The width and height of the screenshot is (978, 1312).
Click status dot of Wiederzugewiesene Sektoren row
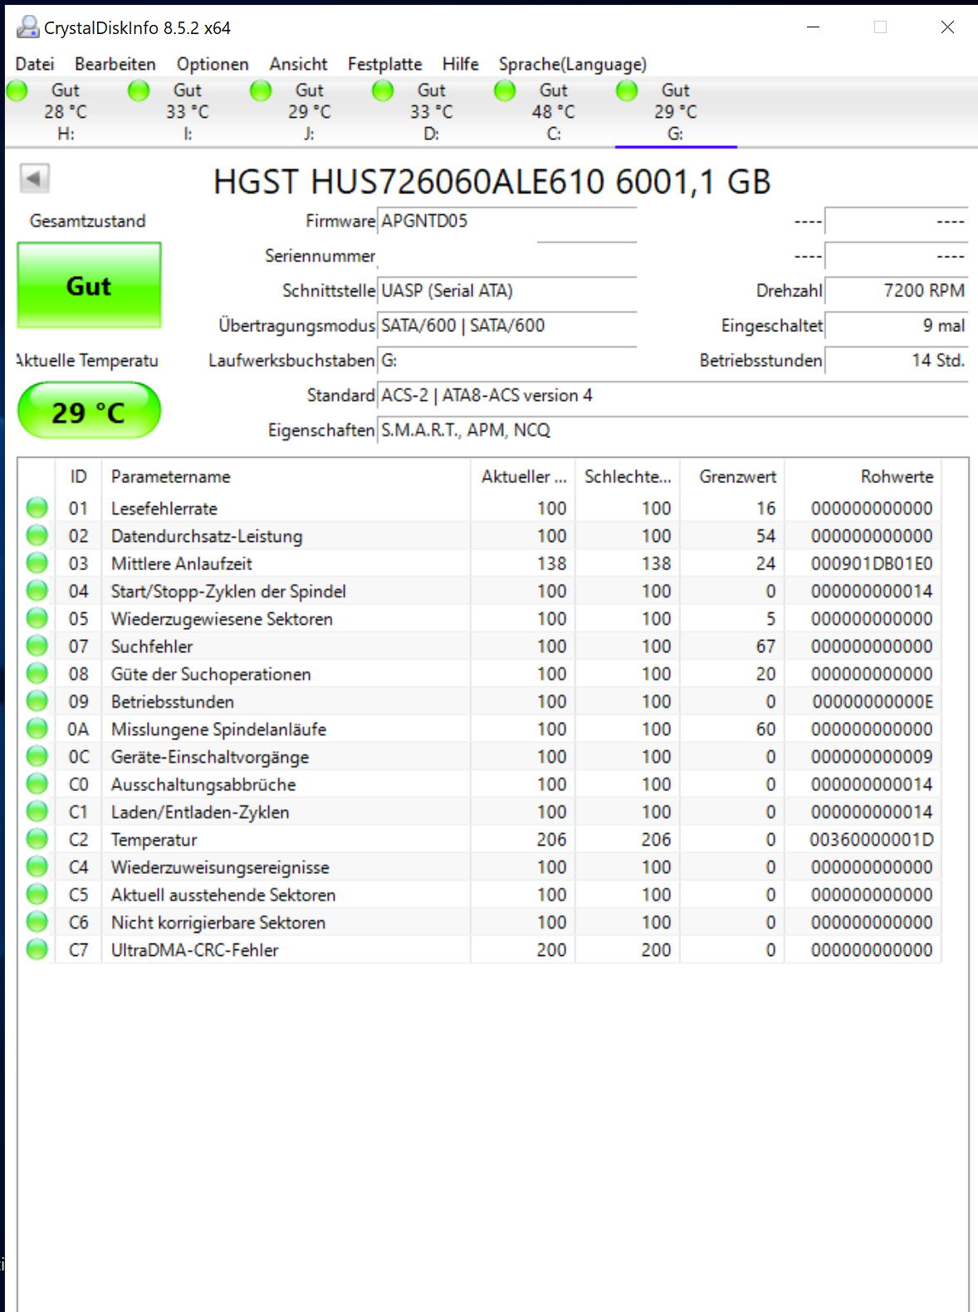[37, 618]
